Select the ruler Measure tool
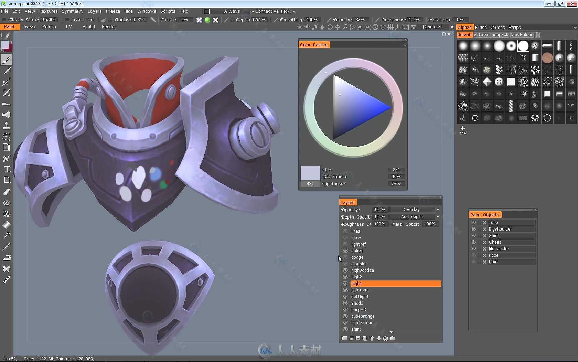 pos(7,280)
